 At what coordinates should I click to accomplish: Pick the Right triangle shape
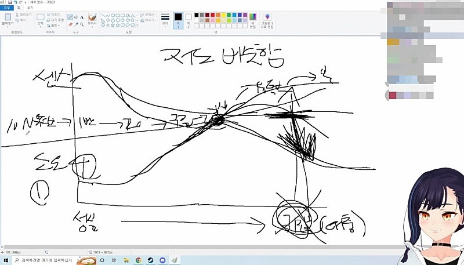(x=103, y=20)
